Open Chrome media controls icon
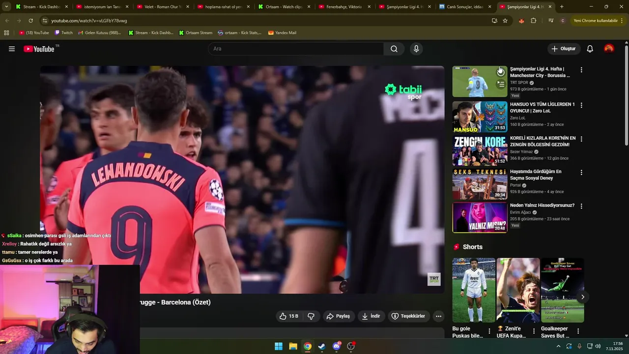Image resolution: width=629 pixels, height=354 pixels. tap(551, 21)
